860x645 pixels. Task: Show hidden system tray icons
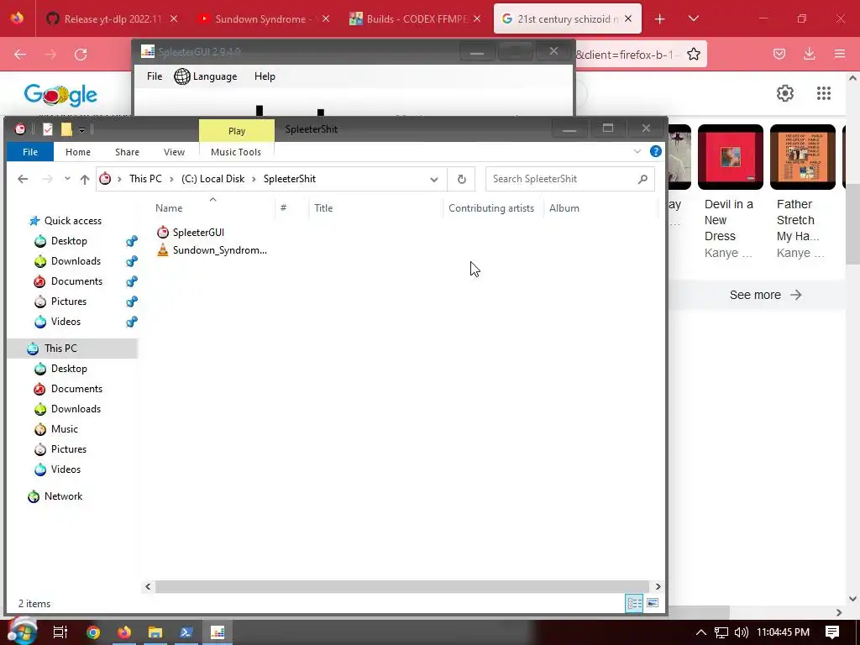tap(700, 632)
